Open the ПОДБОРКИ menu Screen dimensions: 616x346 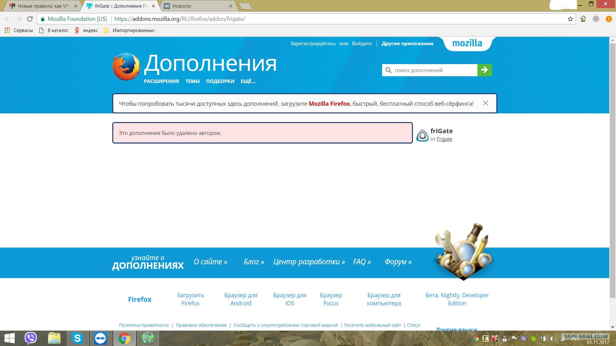pyautogui.click(x=220, y=81)
